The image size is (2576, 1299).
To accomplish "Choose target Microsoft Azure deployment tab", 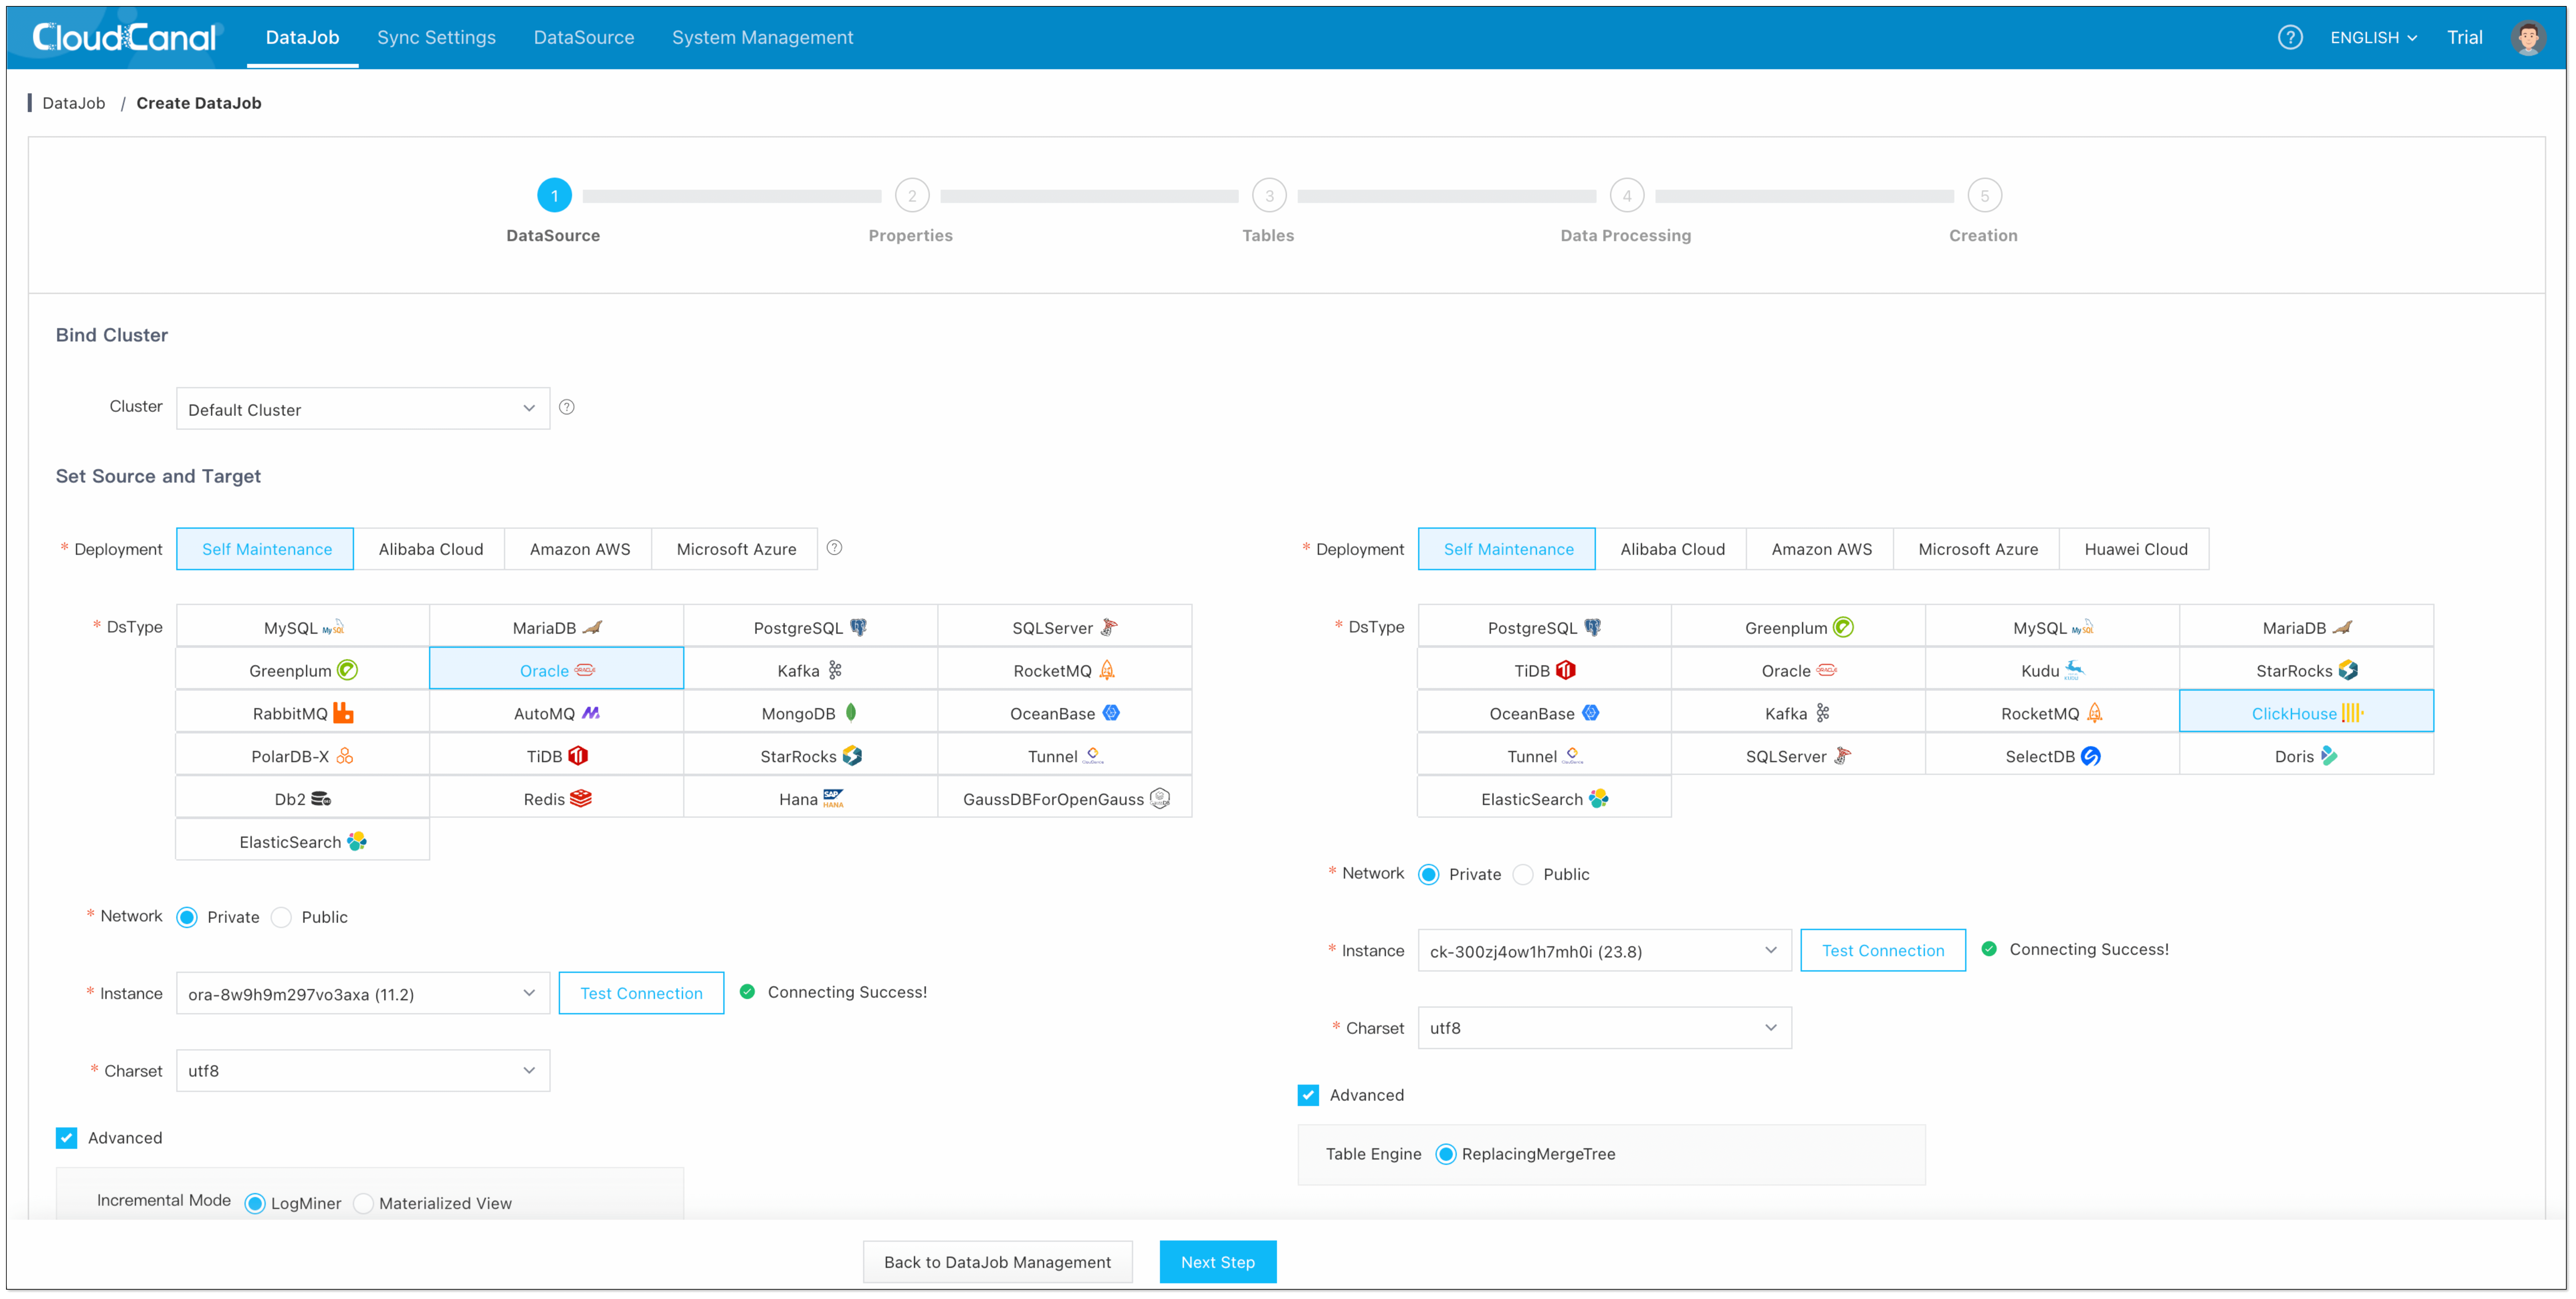I will (1977, 549).
